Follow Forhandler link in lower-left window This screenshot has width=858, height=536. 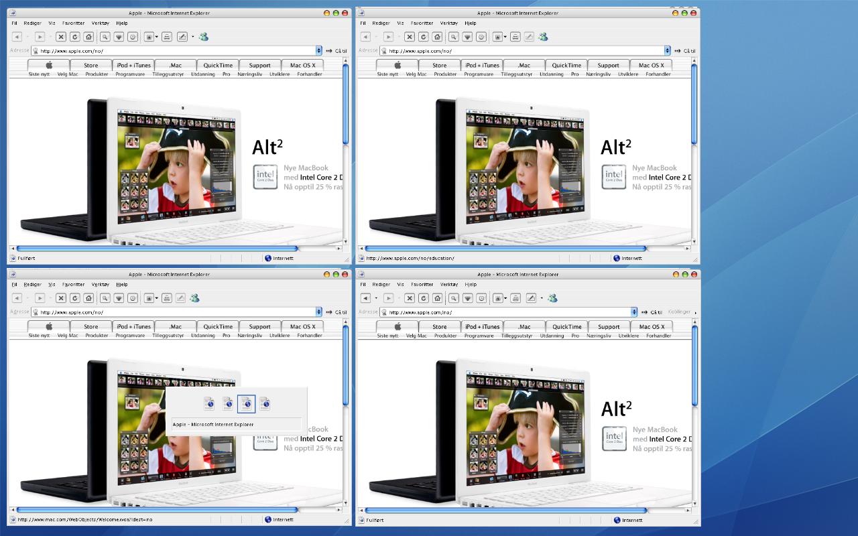[310, 336]
